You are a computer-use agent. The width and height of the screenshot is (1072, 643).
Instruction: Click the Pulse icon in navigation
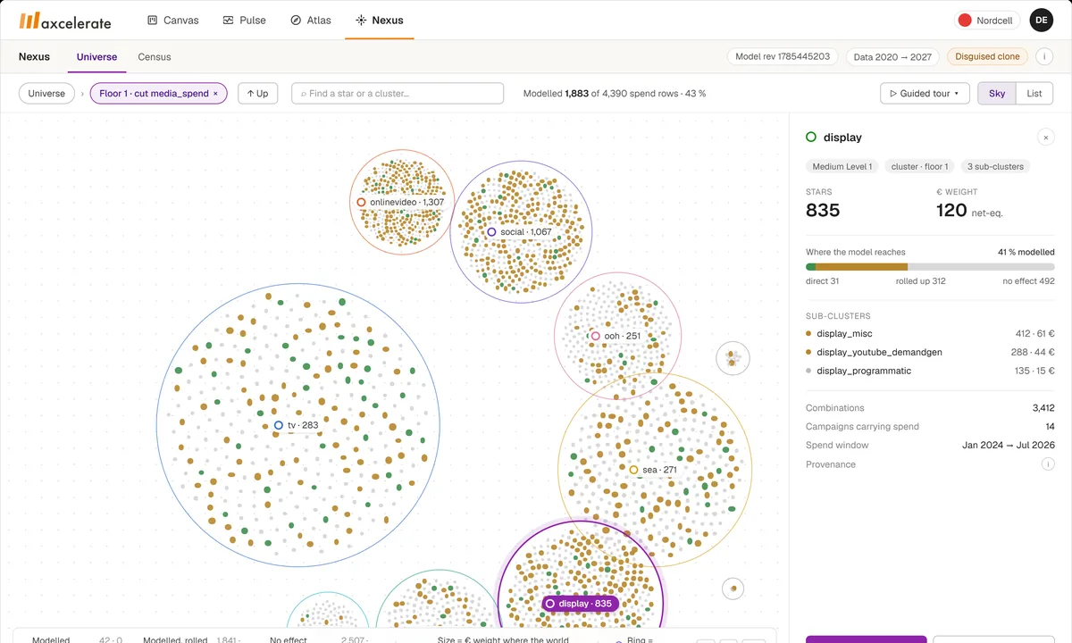point(229,20)
